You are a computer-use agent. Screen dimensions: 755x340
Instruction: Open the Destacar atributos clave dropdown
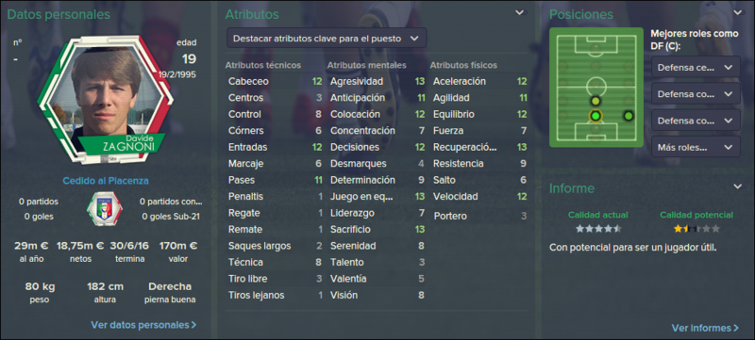click(x=327, y=39)
